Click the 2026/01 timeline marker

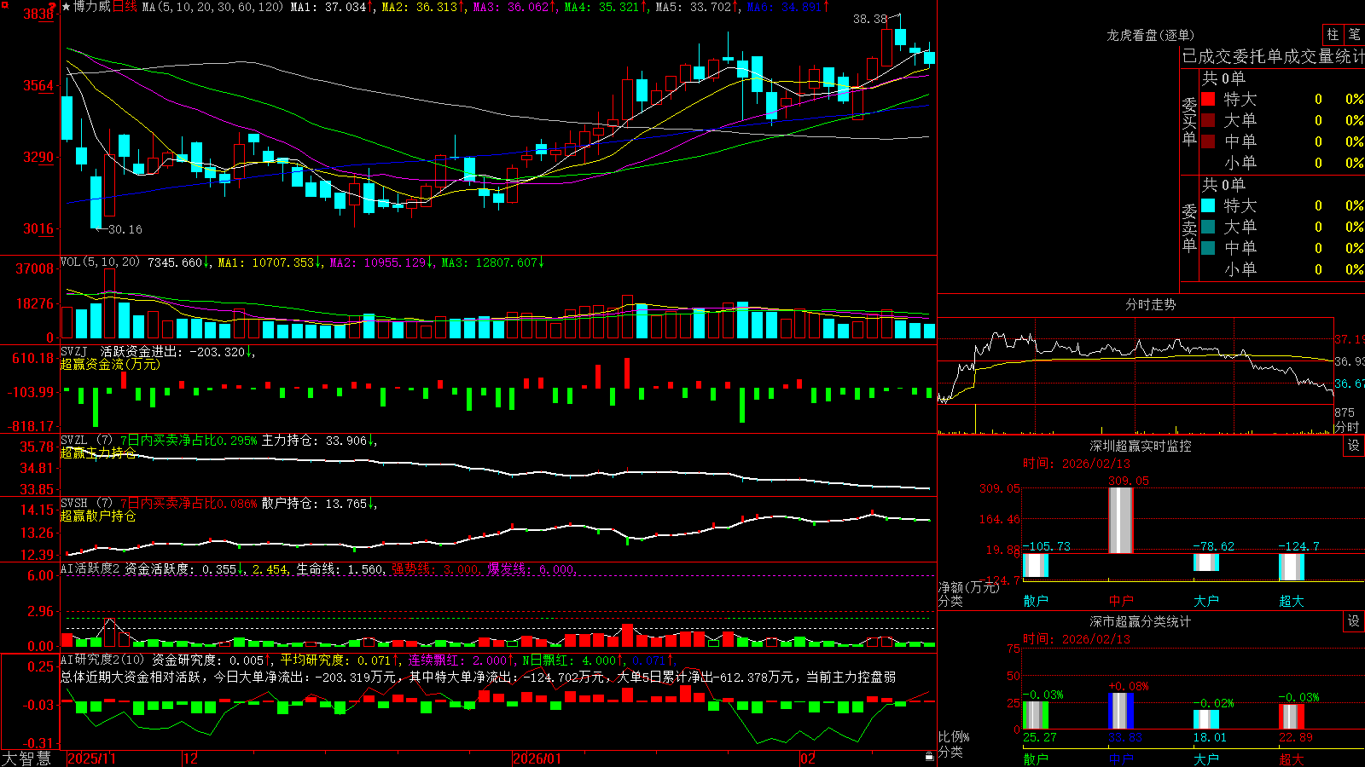point(537,758)
